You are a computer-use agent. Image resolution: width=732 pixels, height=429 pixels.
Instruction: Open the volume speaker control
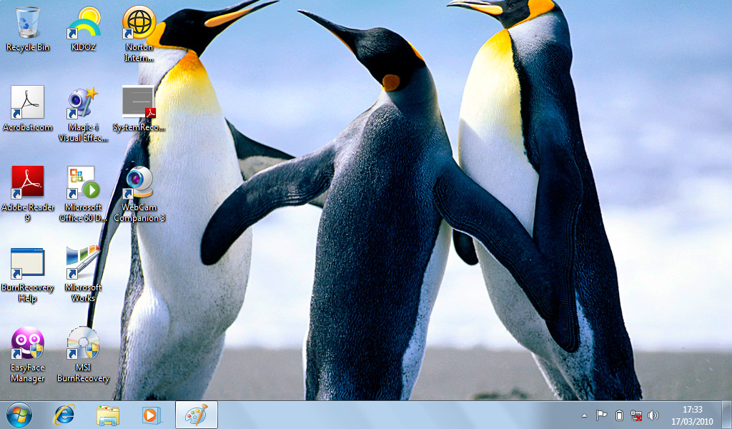click(653, 415)
